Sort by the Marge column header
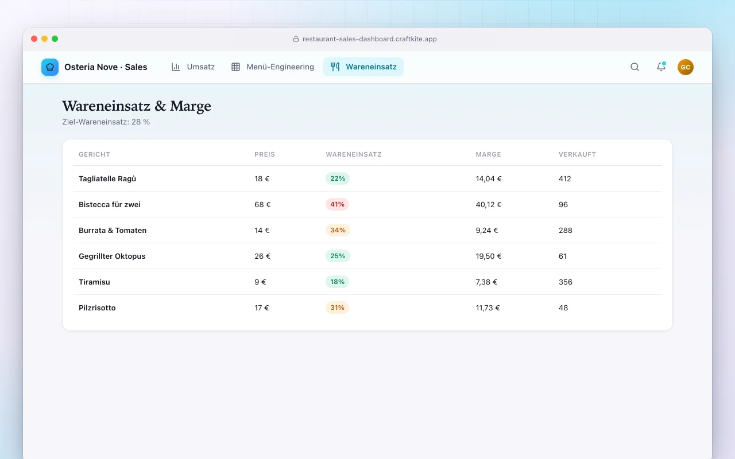Screen dimensions: 735x459 point(489,154)
